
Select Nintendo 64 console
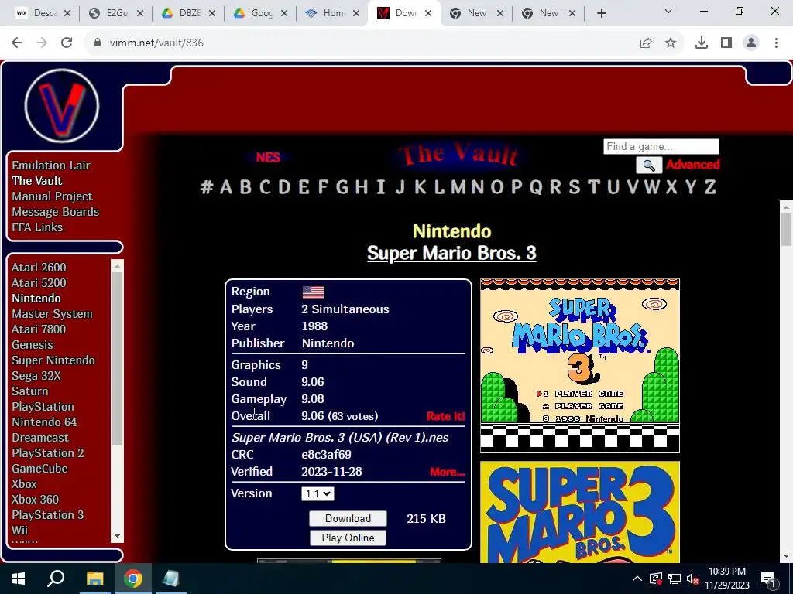pyautogui.click(x=44, y=422)
